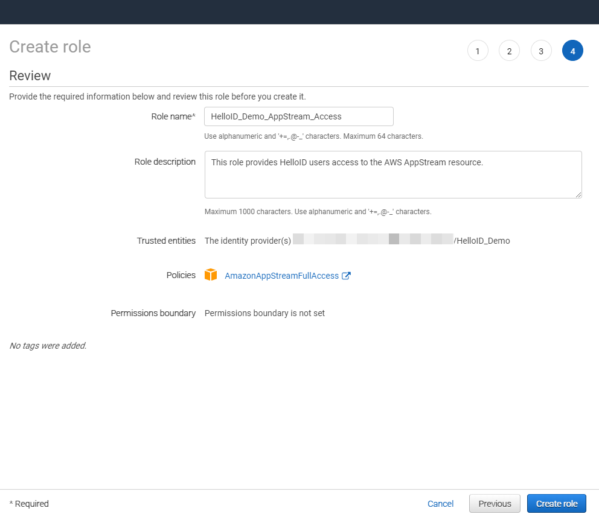The height and width of the screenshot is (517, 599).
Task: Click the 'Role description' label
Action: click(x=165, y=162)
